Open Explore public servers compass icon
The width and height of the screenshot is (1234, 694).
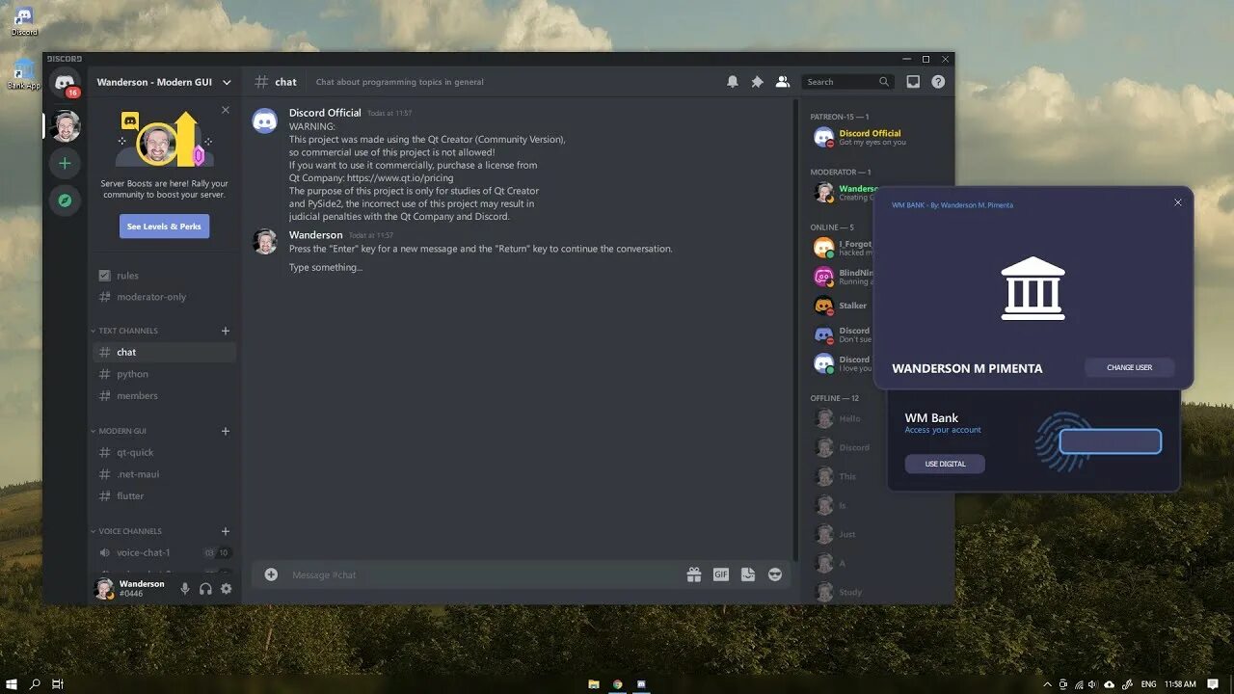tap(65, 200)
